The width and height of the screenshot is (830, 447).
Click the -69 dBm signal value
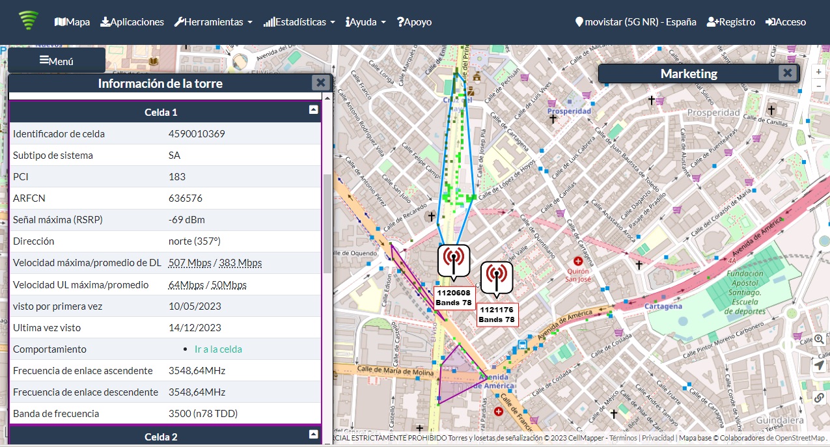pyautogui.click(x=186, y=219)
